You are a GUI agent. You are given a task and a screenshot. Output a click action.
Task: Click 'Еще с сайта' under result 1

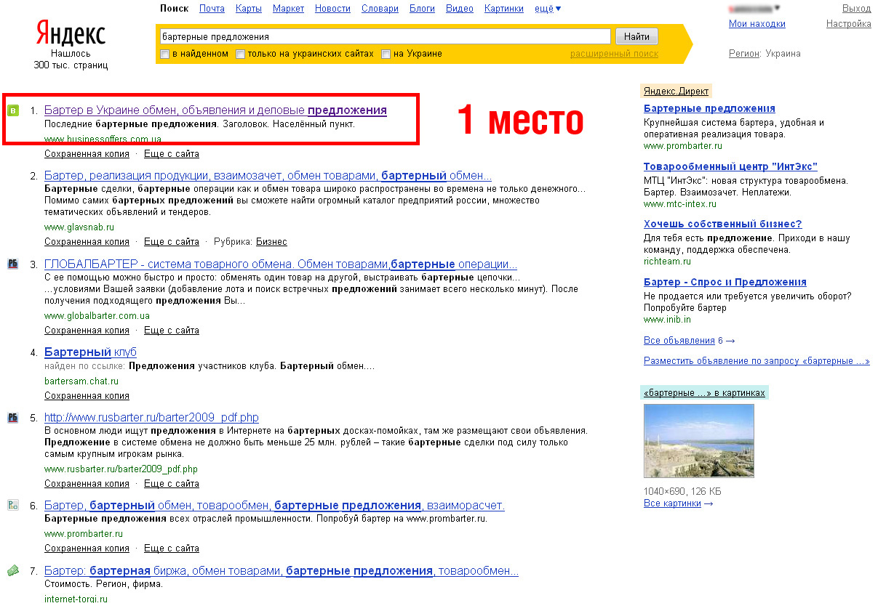point(172,154)
